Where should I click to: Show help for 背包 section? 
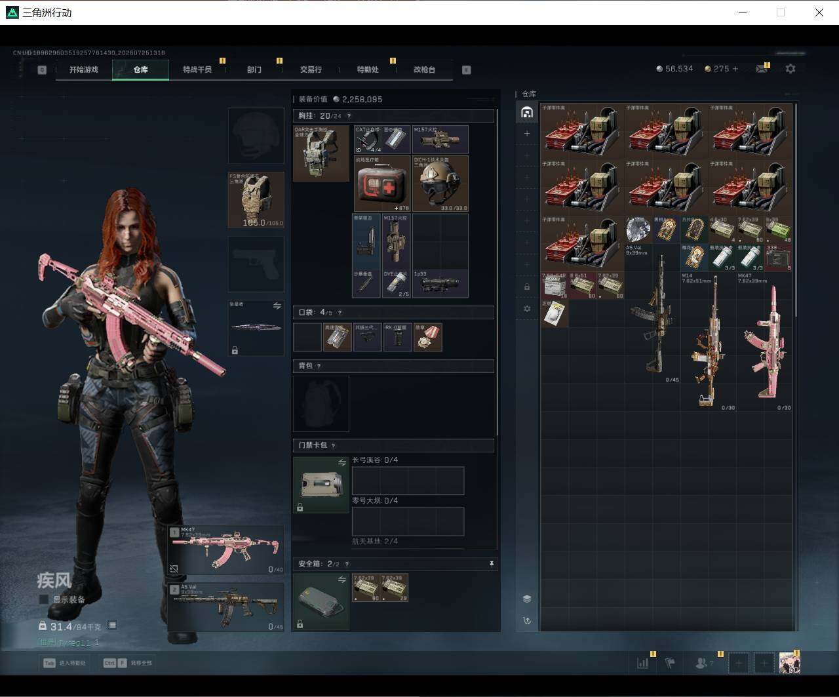[319, 366]
